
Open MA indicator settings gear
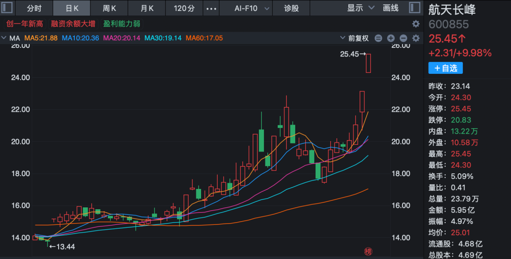coord(415,38)
